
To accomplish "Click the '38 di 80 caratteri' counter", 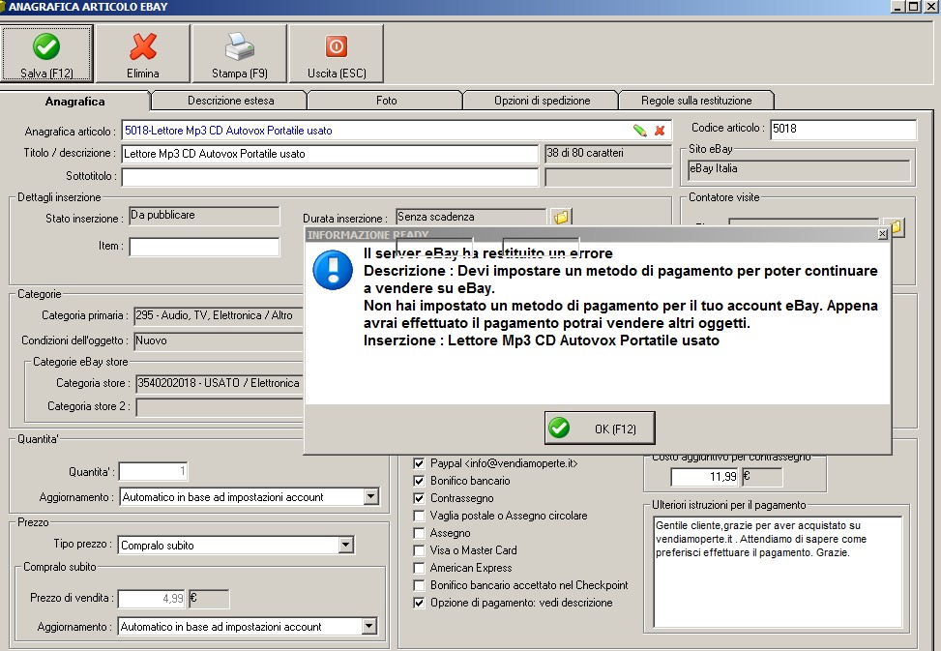I will (x=608, y=153).
